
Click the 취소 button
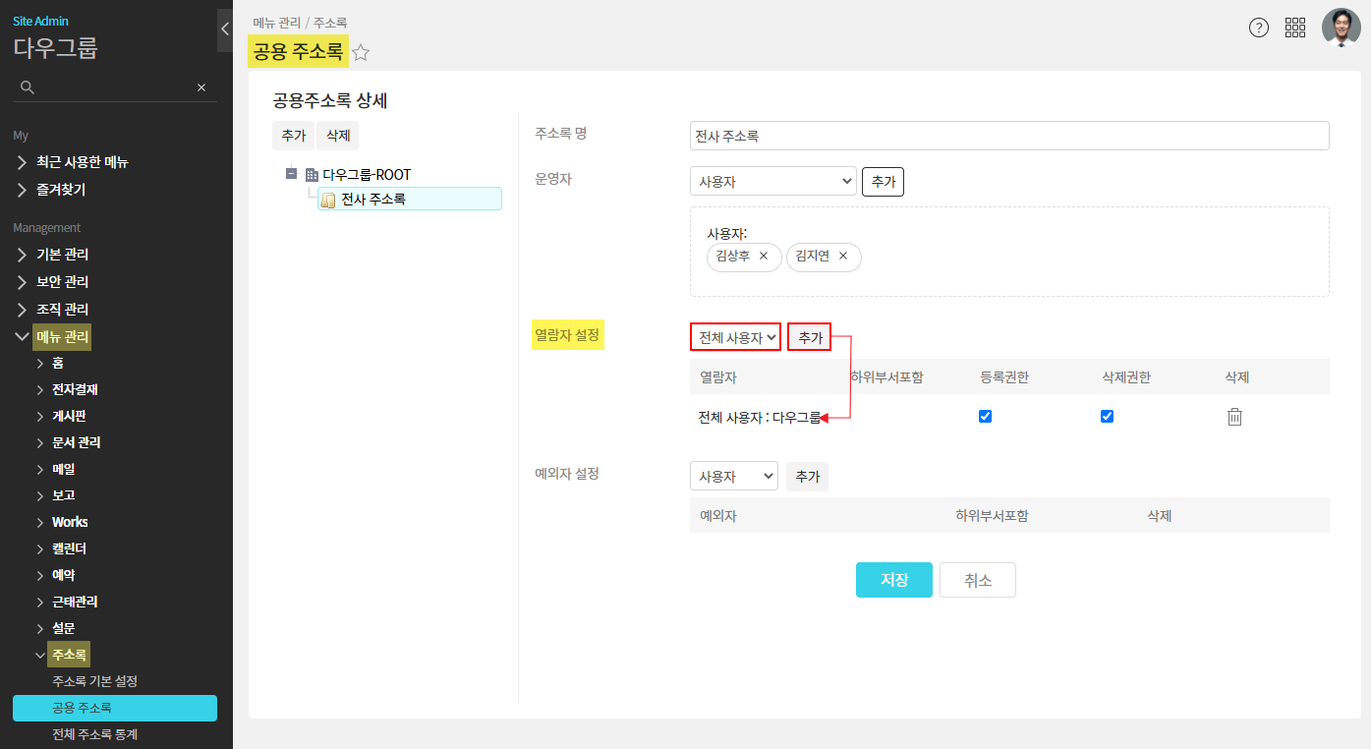[977, 580]
